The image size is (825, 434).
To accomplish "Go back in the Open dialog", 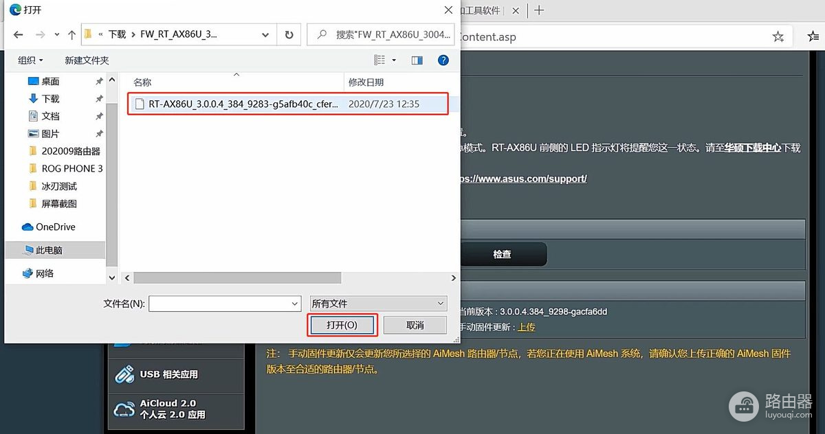I will (18, 34).
